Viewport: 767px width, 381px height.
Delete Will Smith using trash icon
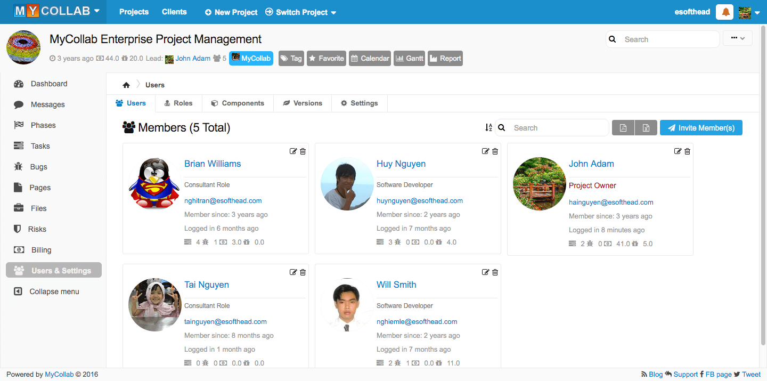pyautogui.click(x=495, y=272)
